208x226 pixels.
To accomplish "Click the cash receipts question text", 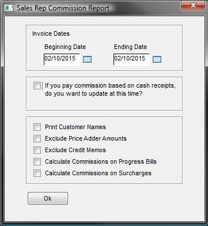I will 110,90.
